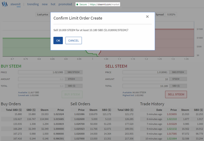
Task: Click the Date column header in Trade History
Action: coord(159,110)
